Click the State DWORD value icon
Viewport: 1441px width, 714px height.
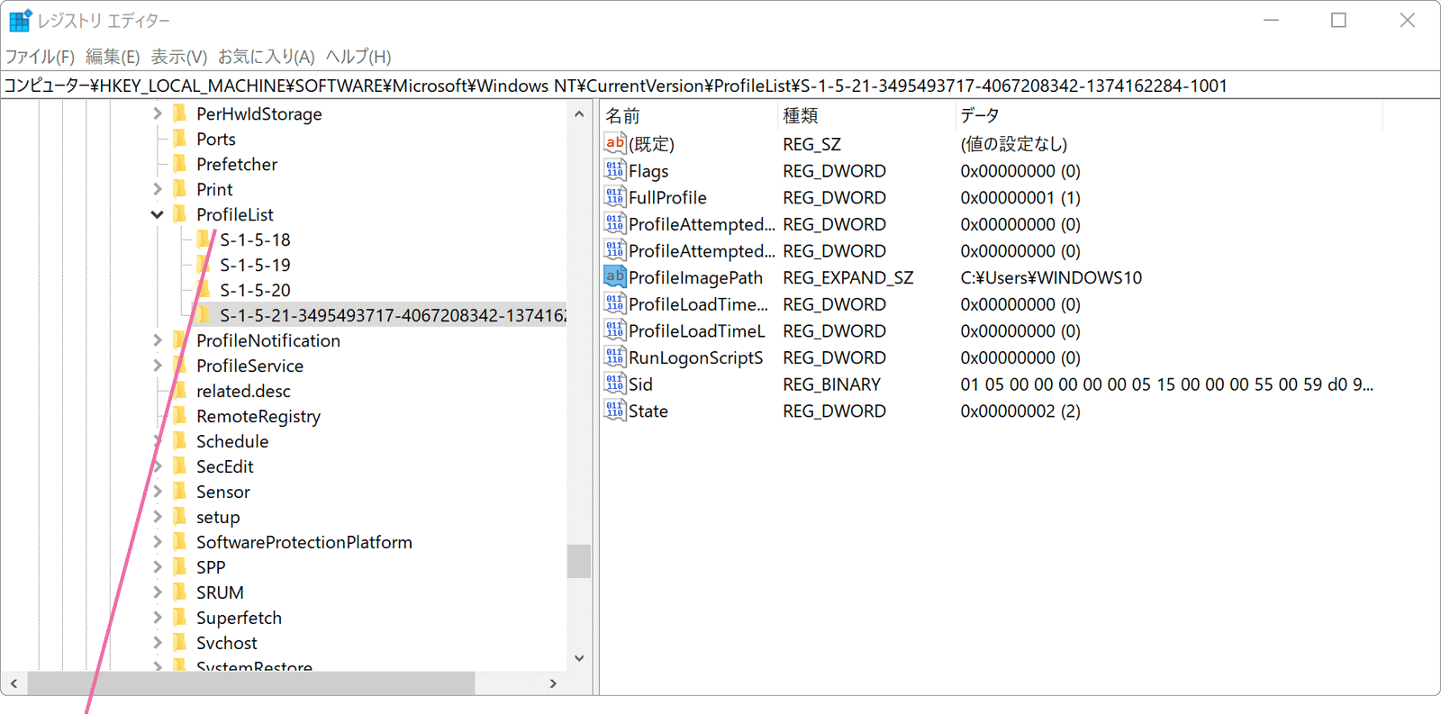coord(615,411)
